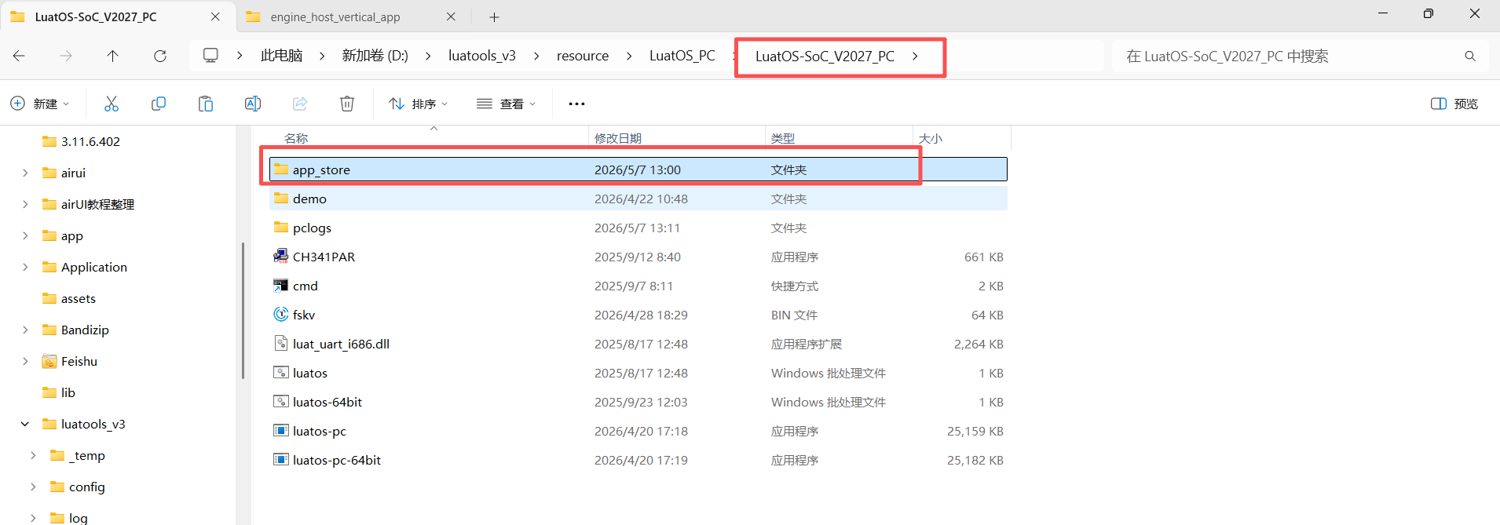Select the pclogs folder icon
The height and width of the screenshot is (525, 1500).
280,228
